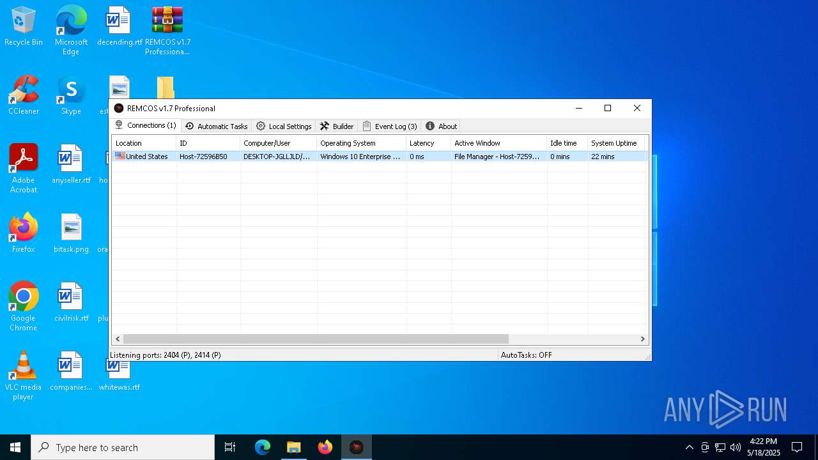Image resolution: width=818 pixels, height=460 pixels.
Task: Select the whitewas.rtf desktop file
Action: pyautogui.click(x=119, y=376)
